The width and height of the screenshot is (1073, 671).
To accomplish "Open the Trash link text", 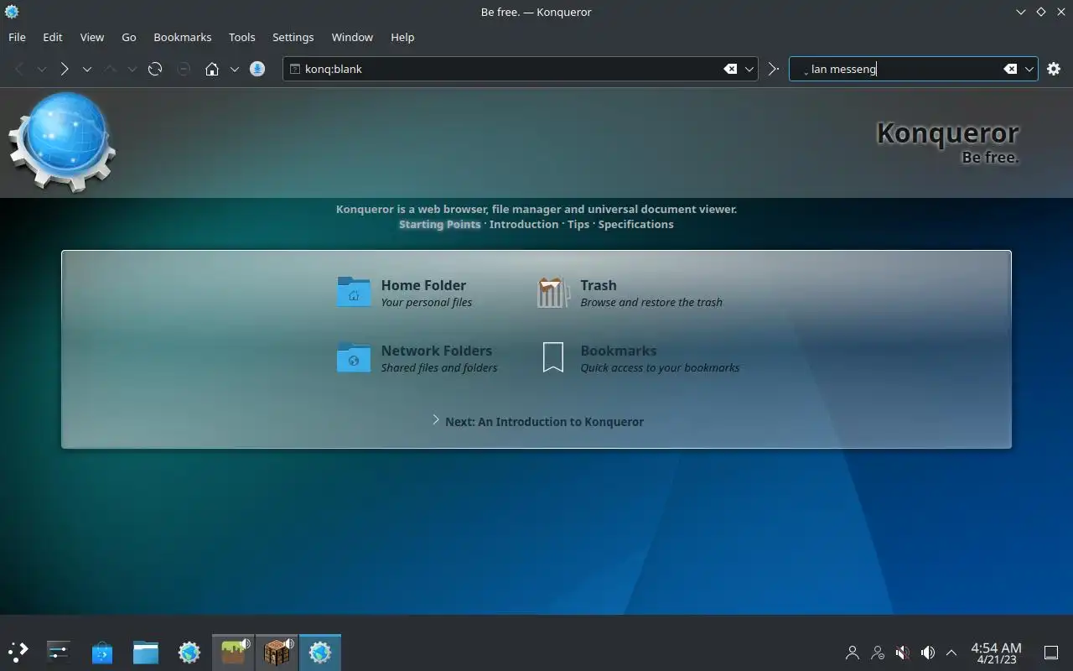I will pyautogui.click(x=599, y=285).
